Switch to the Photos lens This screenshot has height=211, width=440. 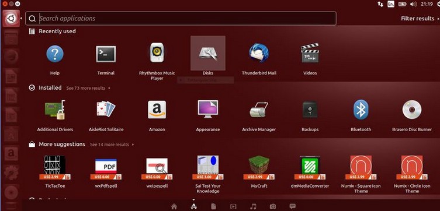[x=273, y=206]
